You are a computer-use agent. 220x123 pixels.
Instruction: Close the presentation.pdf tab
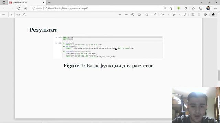(x=44, y=2)
